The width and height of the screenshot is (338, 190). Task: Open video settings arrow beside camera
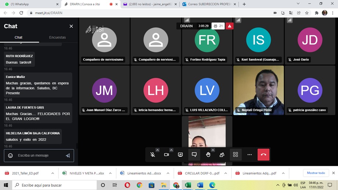(171, 150)
